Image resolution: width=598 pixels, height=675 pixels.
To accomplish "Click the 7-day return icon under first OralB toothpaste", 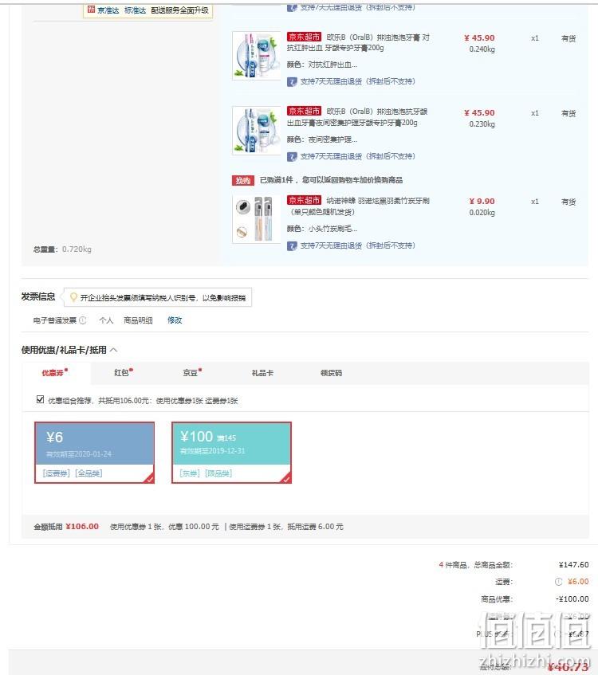I will pyautogui.click(x=292, y=81).
